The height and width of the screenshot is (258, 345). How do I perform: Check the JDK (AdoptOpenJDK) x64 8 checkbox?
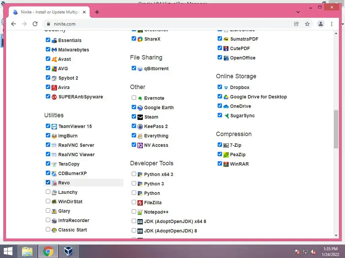point(134,221)
